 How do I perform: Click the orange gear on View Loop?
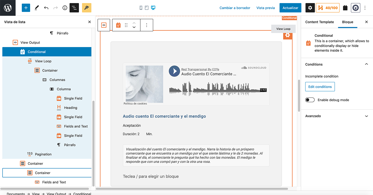click(x=287, y=35)
